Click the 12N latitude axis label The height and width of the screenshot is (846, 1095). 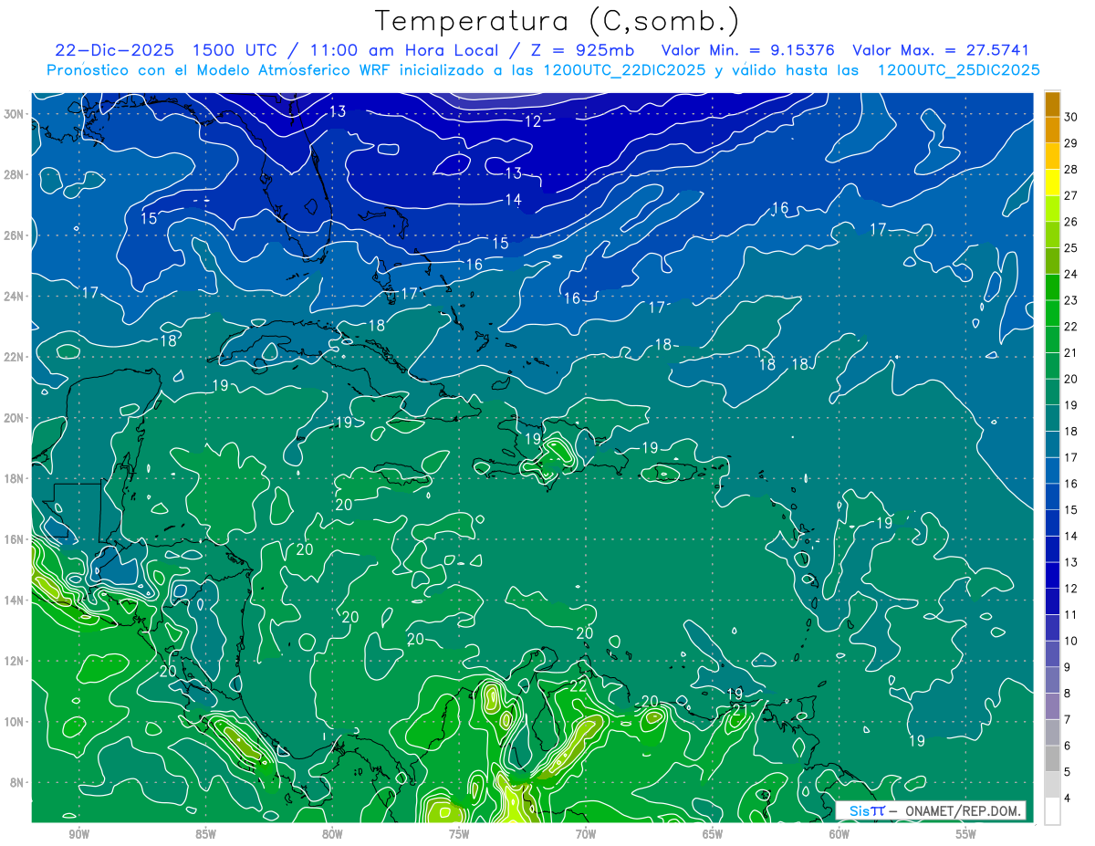pos(14,661)
